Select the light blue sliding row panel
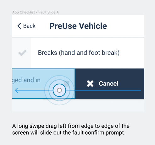The image size is (155, 145). pyautogui.click(x=44, y=84)
